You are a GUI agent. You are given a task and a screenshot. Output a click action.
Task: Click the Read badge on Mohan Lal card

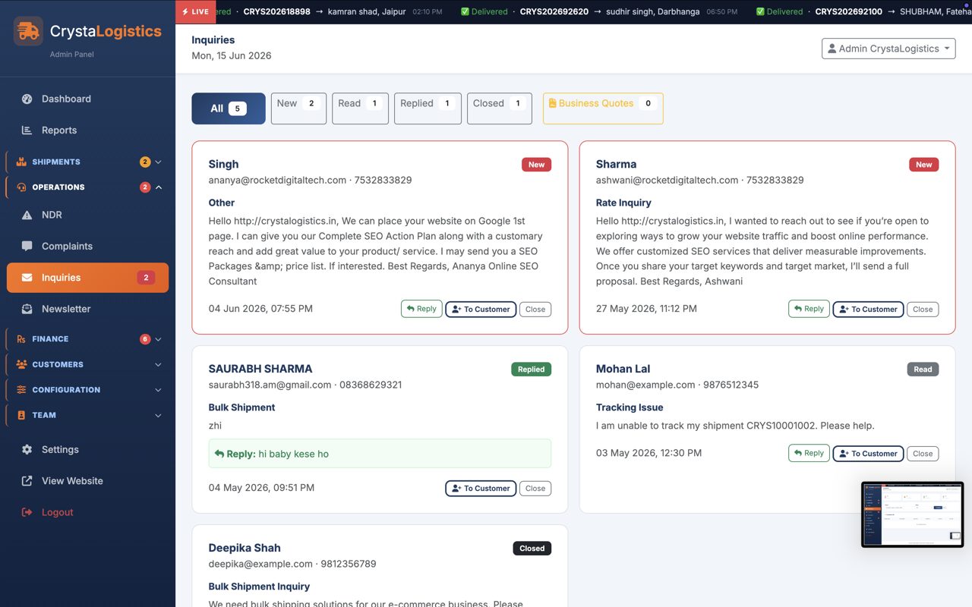[923, 370]
